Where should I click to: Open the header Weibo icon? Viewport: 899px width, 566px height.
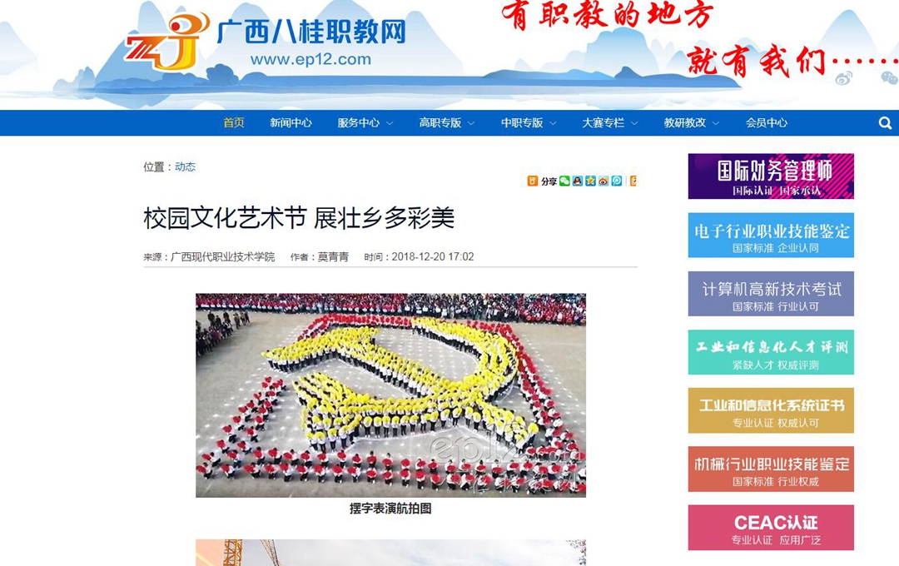point(843,78)
